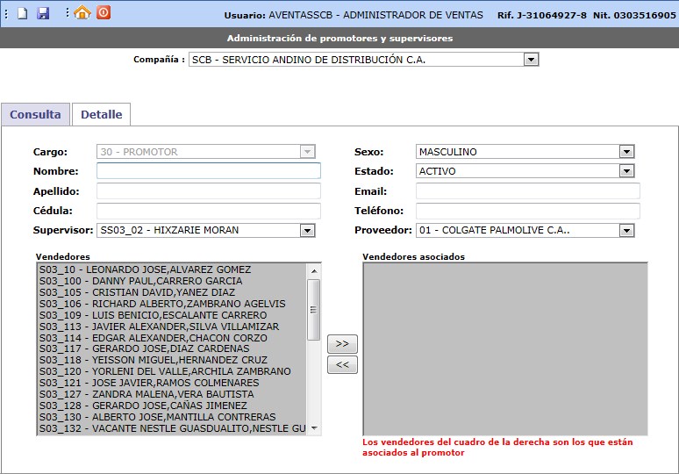Select S03_106 - RICHARD ALBERTO,ZAMBRANO AGELVIS
The width and height of the screenshot is (679, 474).
tap(172, 304)
